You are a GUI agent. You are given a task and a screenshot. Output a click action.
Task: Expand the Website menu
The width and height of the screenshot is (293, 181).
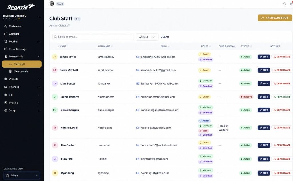click(x=39, y=79)
